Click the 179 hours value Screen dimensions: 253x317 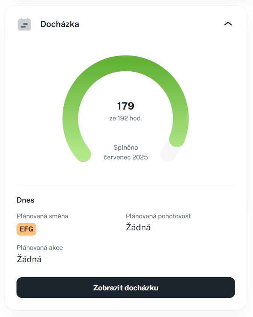coord(126,106)
